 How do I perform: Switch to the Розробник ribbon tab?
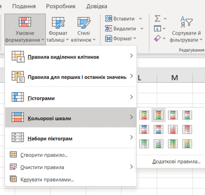click(61, 6)
